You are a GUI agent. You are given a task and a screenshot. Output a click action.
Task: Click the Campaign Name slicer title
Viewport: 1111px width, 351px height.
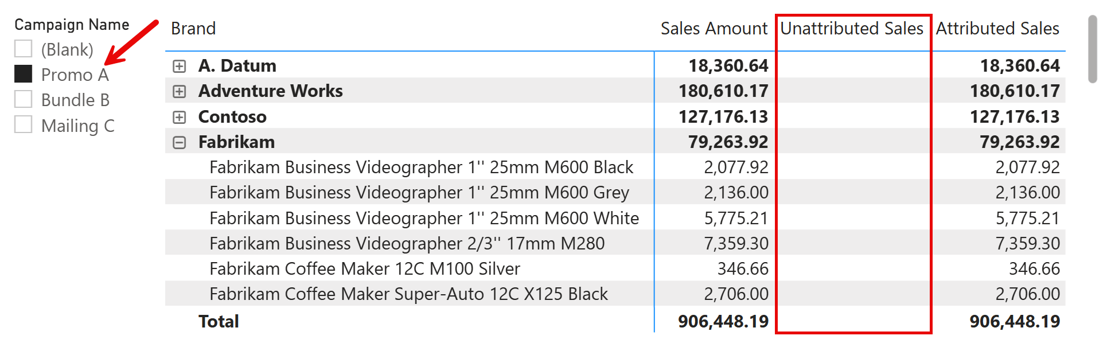[x=72, y=25]
